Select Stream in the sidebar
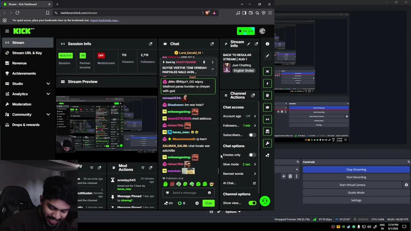This screenshot has height=231, width=411. [x=28, y=43]
